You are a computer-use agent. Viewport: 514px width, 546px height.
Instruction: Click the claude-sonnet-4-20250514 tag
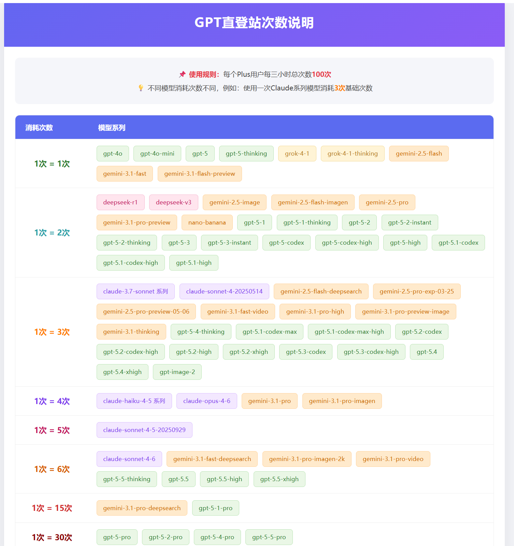[x=224, y=291]
